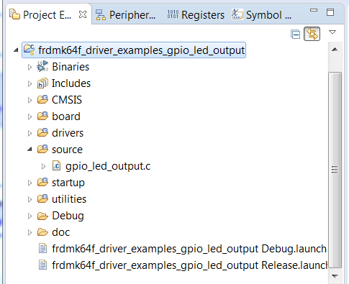Viewport: 349px width, 284px height.
Task: Expand the gpio_led_output.c file node
Action: pos(43,166)
